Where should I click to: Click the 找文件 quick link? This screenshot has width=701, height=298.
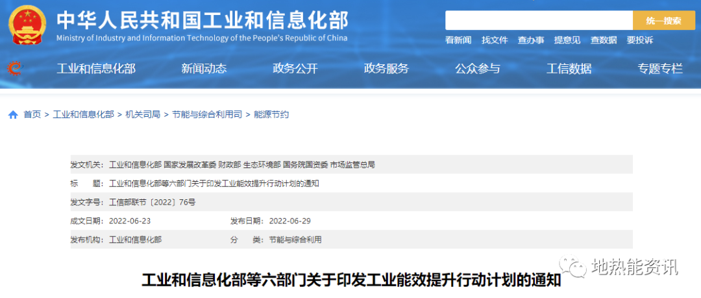tap(495, 40)
